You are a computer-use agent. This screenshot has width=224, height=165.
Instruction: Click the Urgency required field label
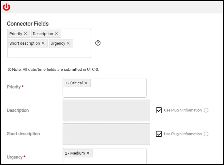16,157
